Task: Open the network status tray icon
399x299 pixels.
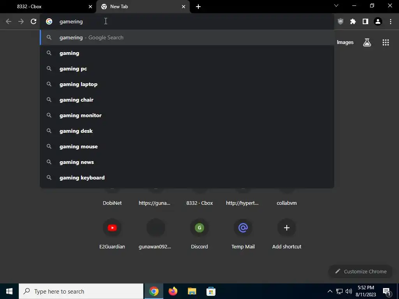Action: point(339,291)
